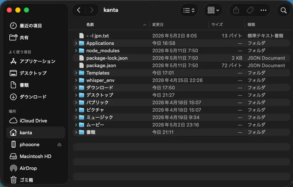This screenshot has height=187, width=293.
Task: Expand the node_modules folder
Action: pyautogui.click(x=76, y=51)
